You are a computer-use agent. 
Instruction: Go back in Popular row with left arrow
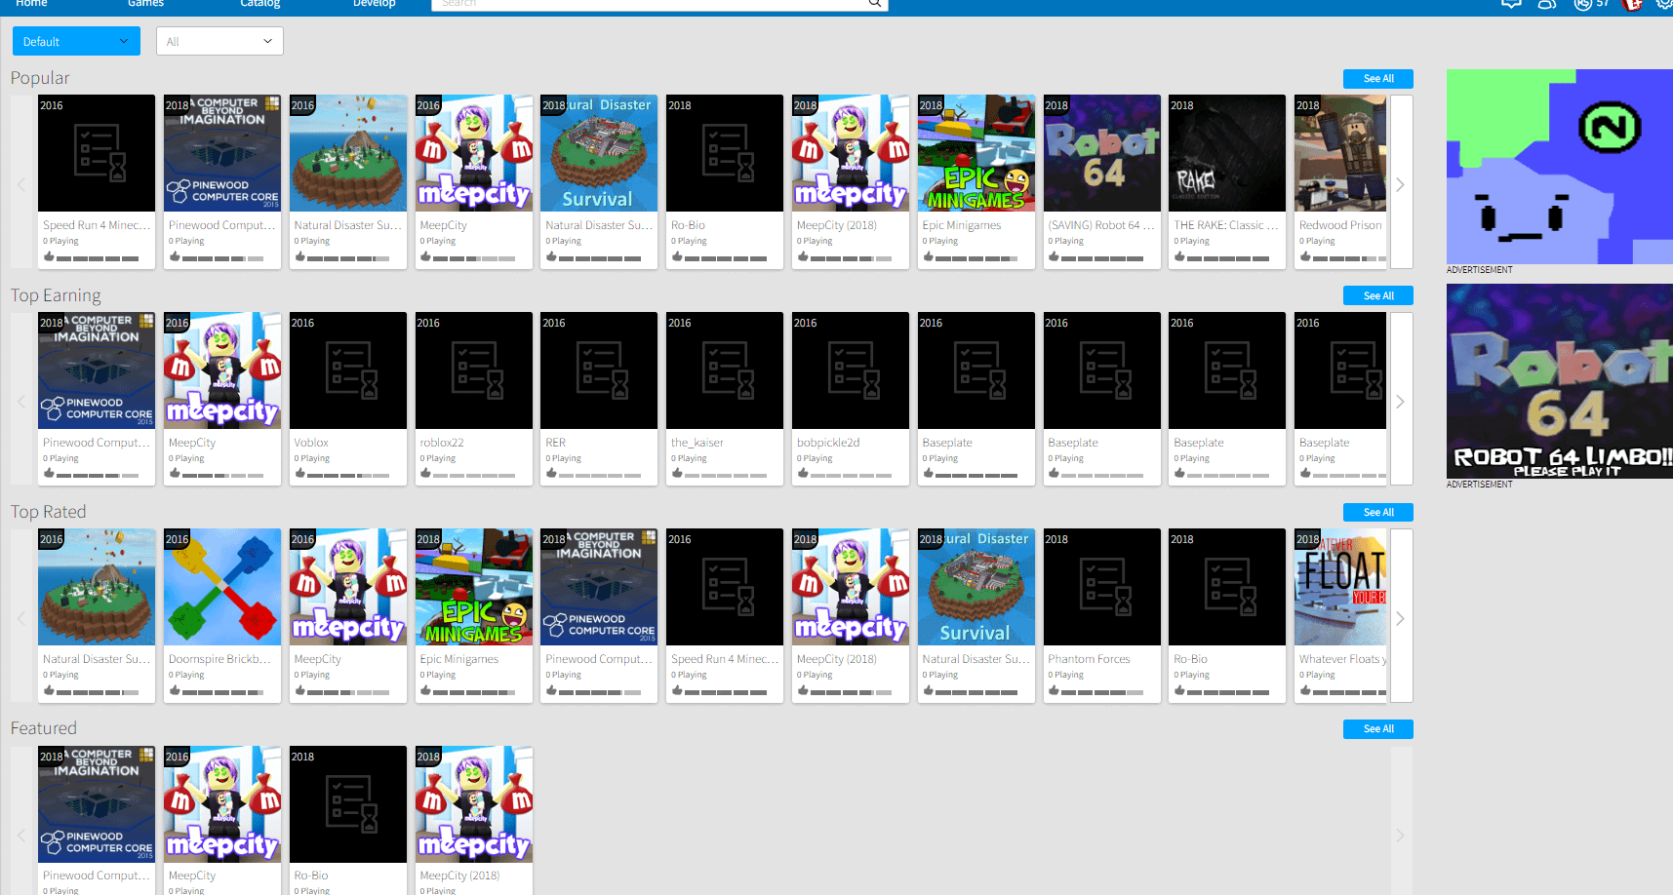(x=21, y=184)
